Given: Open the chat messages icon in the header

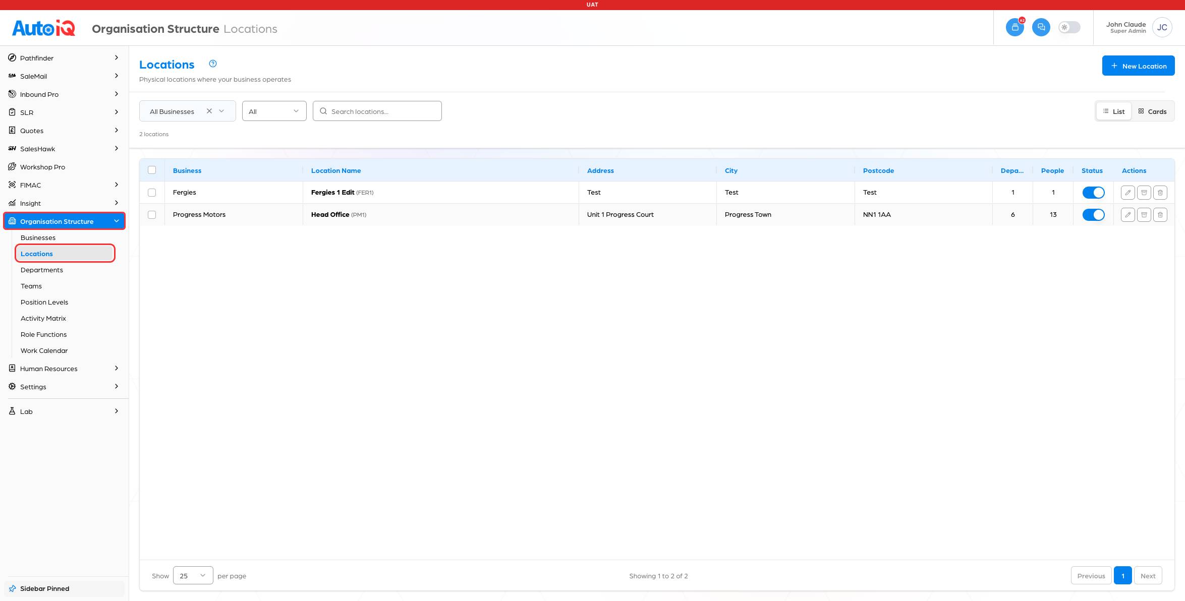Looking at the screenshot, I should (1041, 27).
